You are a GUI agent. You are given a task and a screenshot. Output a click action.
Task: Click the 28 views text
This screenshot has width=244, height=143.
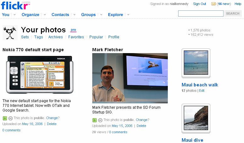coord(99,132)
